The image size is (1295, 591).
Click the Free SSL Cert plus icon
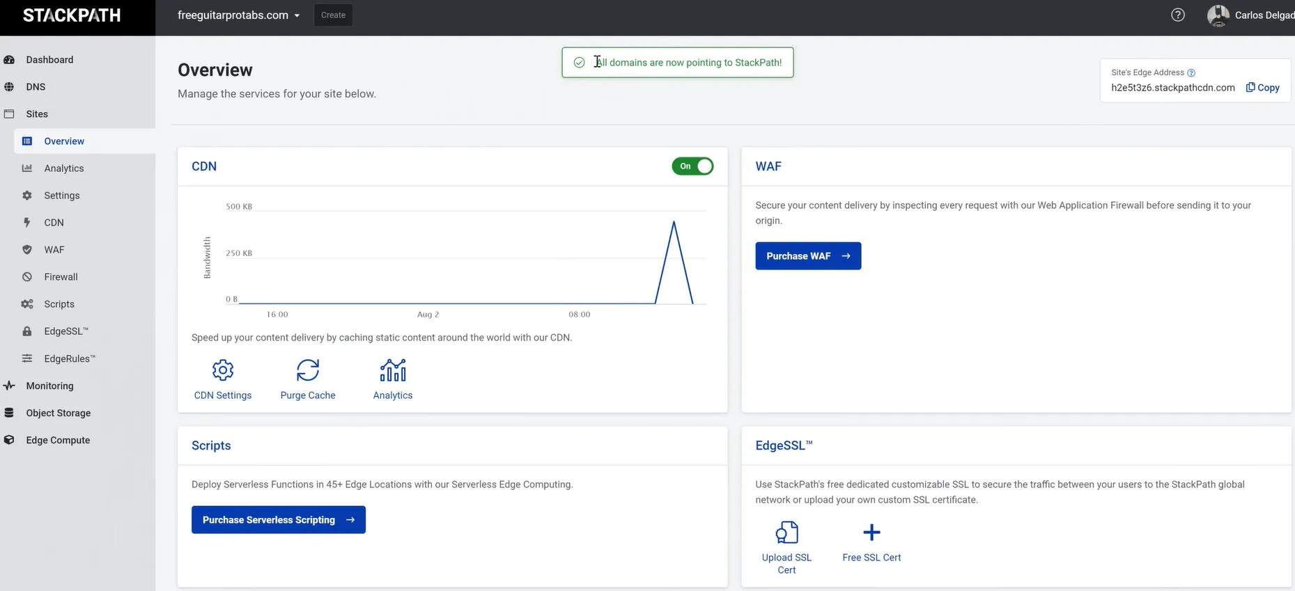(871, 533)
